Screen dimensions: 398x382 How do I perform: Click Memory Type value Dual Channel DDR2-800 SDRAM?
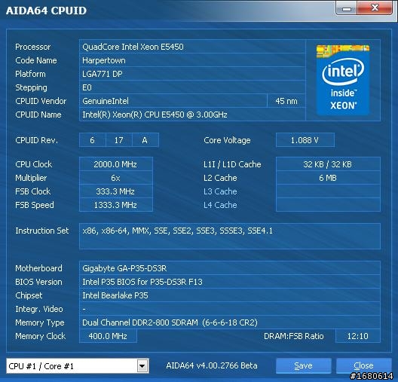[x=230, y=322]
